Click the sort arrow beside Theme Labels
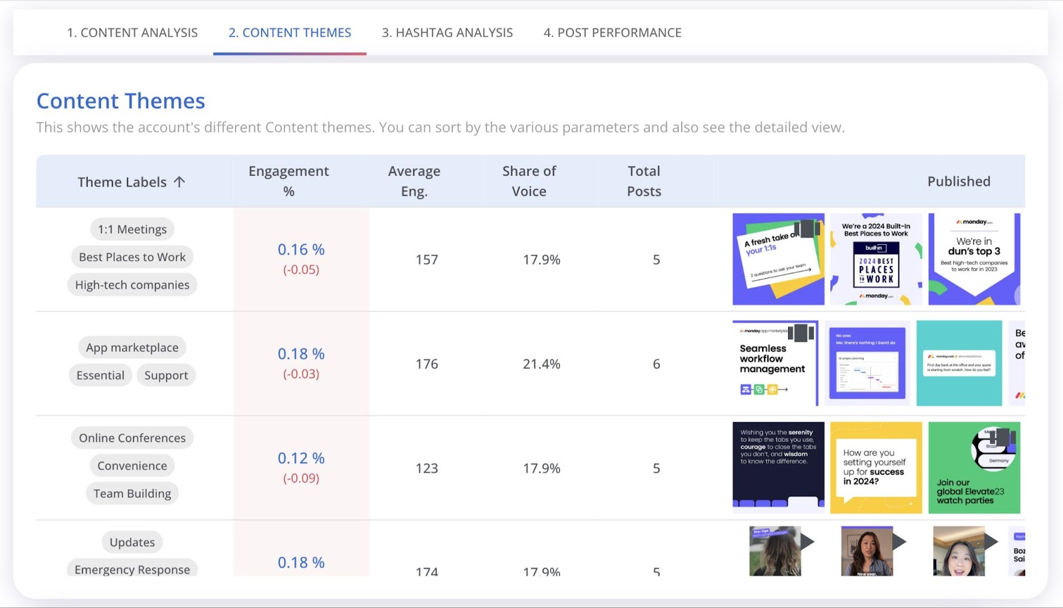Viewport: 1063px width, 608px height. 179,181
